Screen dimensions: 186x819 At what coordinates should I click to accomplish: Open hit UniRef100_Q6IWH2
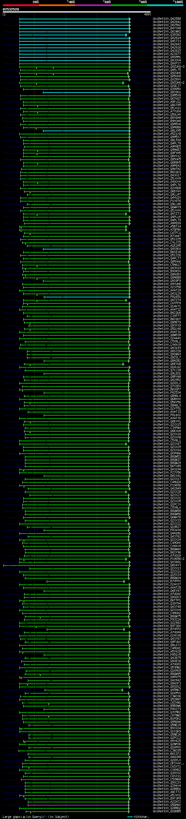pyautogui.click(x=167, y=31)
